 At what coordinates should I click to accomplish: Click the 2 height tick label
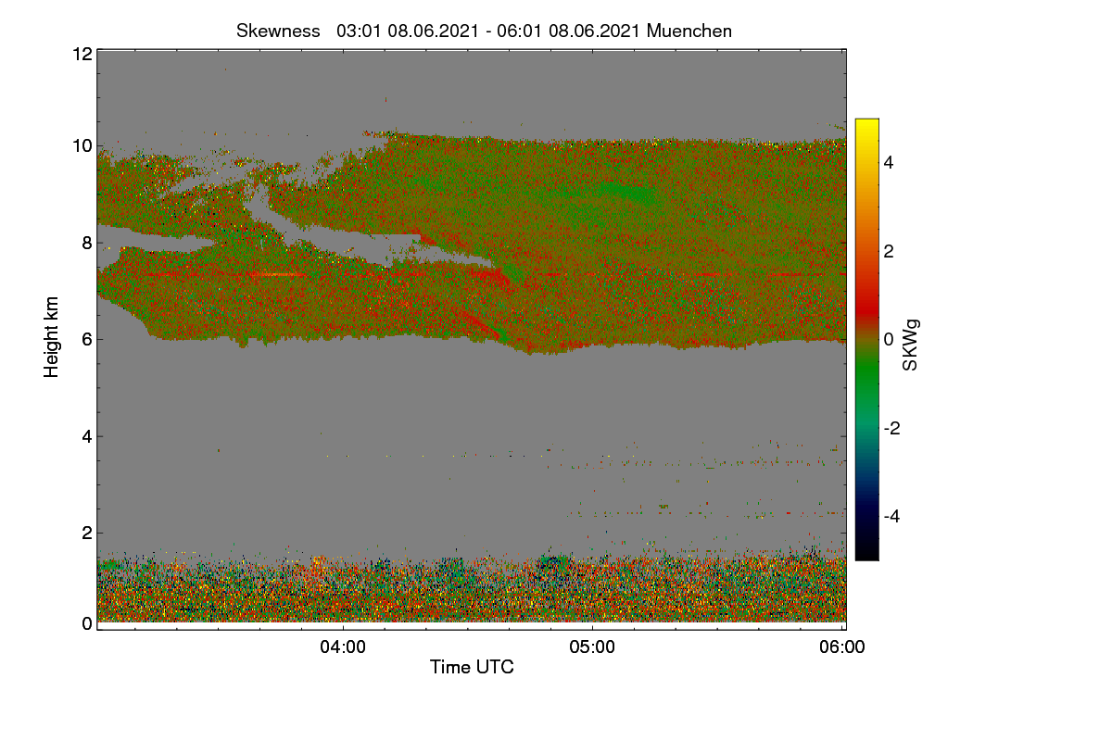coord(87,532)
